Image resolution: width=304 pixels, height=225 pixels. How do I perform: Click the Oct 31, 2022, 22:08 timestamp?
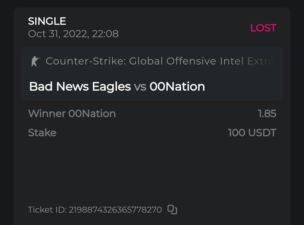pyautogui.click(x=73, y=34)
